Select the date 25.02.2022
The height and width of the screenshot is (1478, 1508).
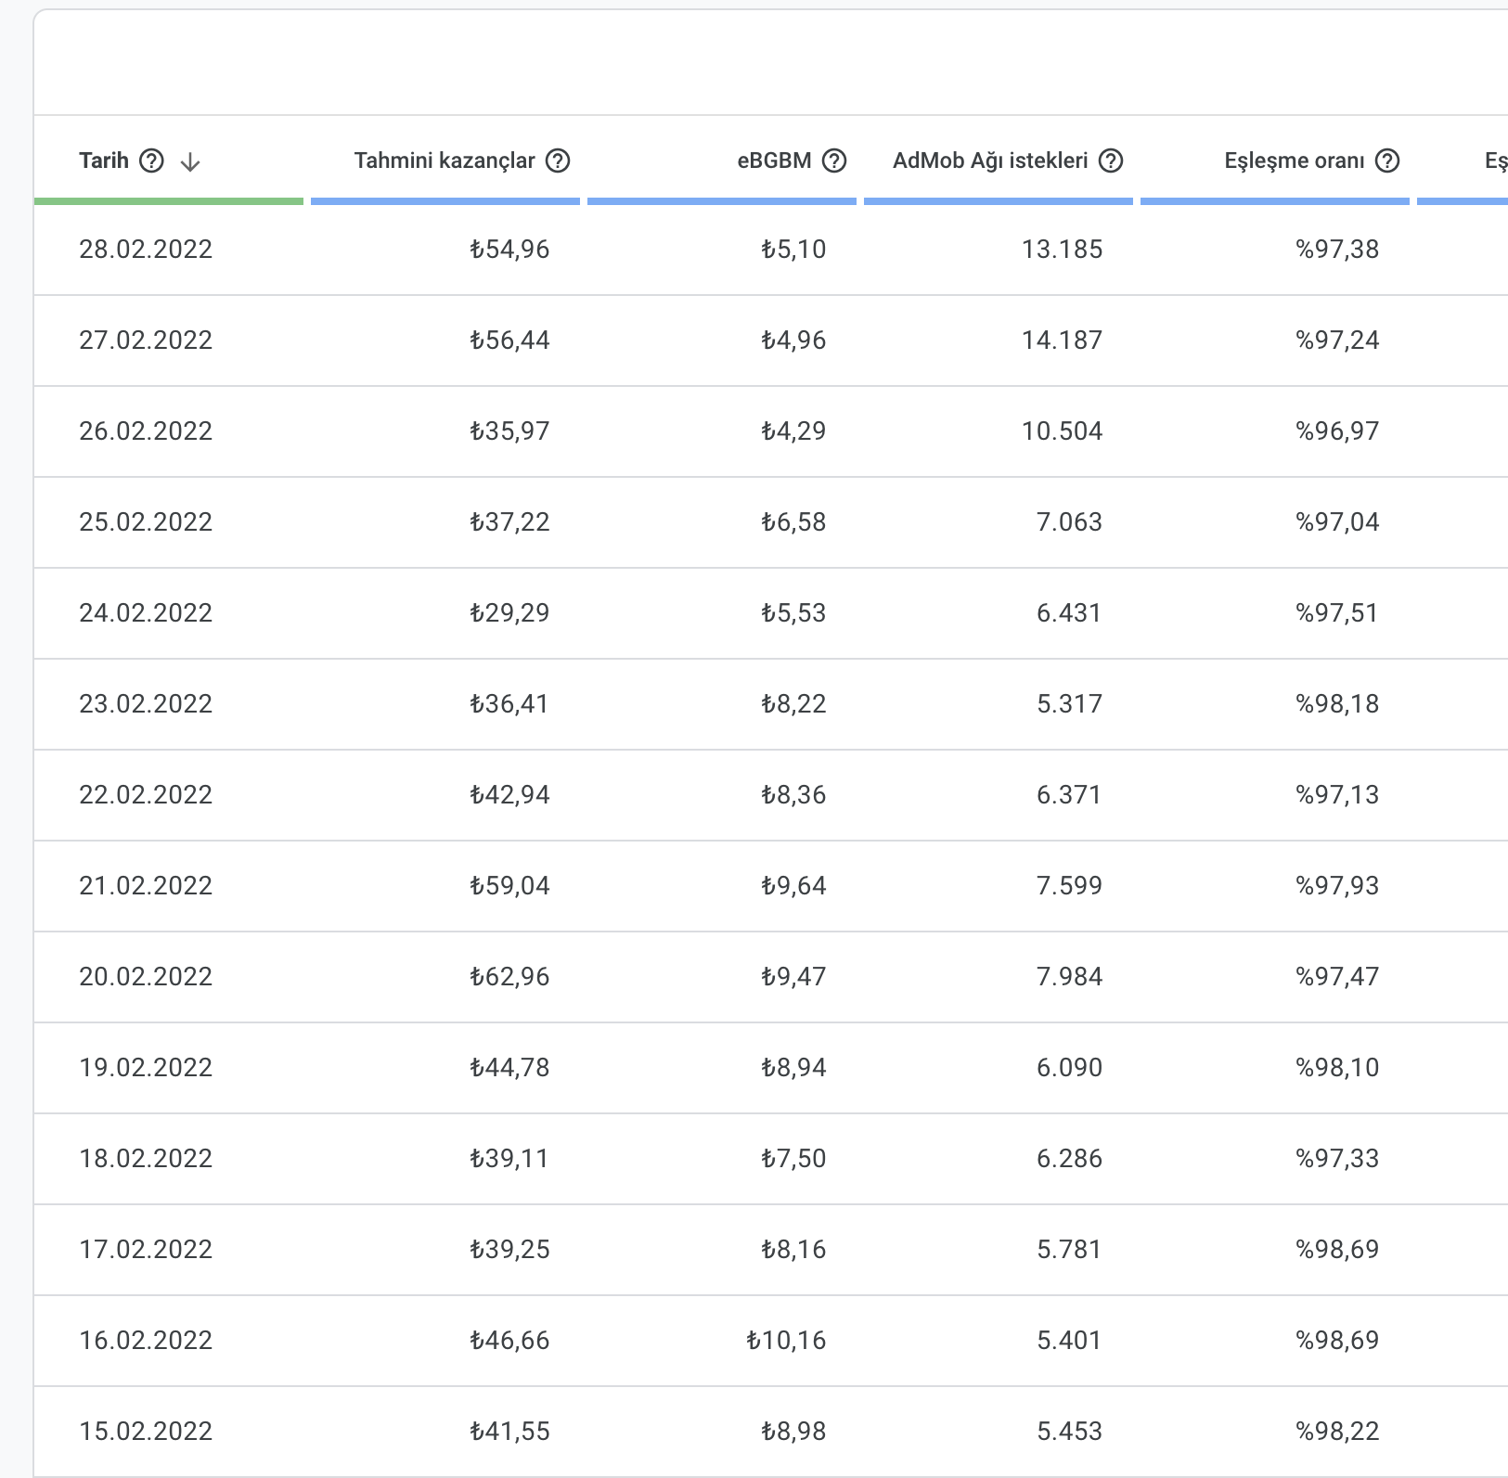pyautogui.click(x=146, y=522)
